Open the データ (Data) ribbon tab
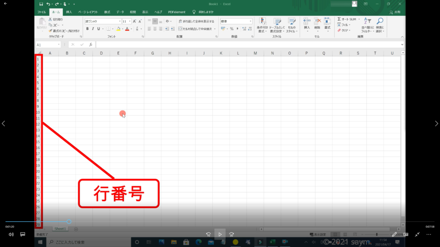The height and width of the screenshot is (247, 440). coord(120,12)
